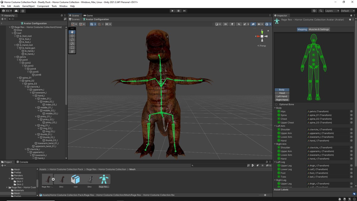Click the Head button in the avatar mapping
The height and width of the screenshot is (201, 357).
coord(281,93)
